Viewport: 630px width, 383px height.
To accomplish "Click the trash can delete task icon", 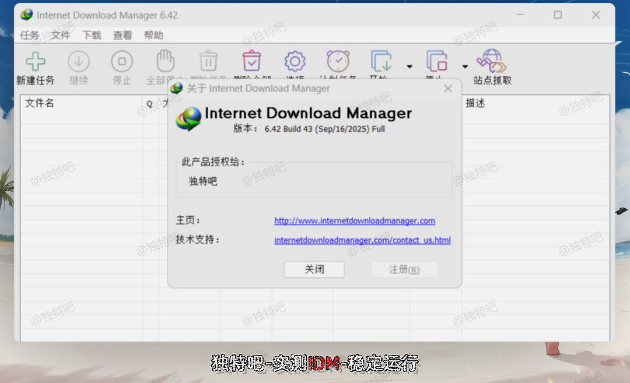I will click(208, 61).
